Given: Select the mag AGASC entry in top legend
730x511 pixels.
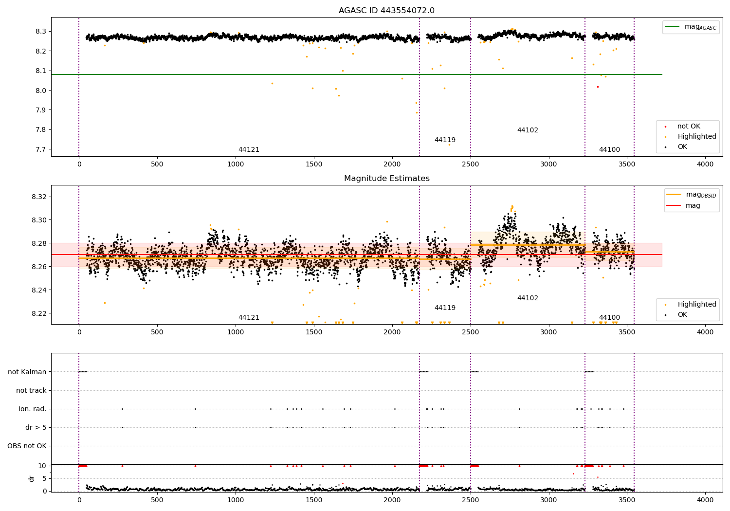Looking at the screenshot, I should pos(691,27).
